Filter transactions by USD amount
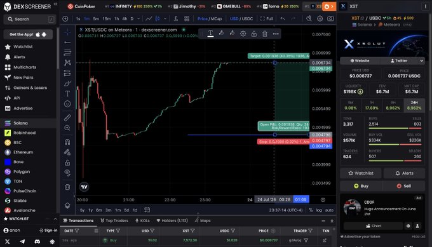The image size is (432, 247). coord(152,230)
